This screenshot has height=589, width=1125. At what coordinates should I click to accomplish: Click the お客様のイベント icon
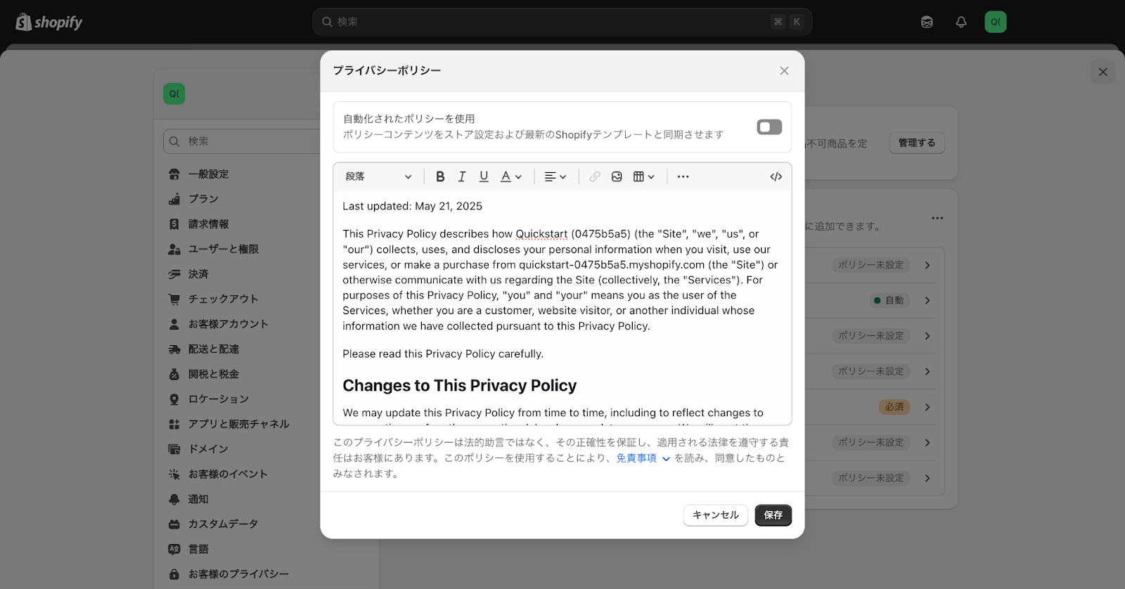174,474
